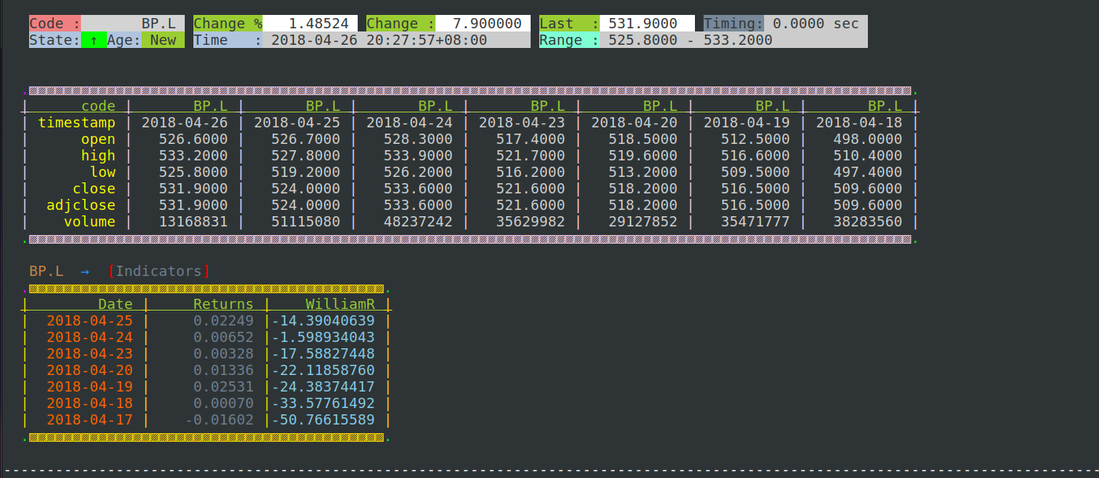
Task: Click WilliamR value -24.38374417
Action: (323, 387)
